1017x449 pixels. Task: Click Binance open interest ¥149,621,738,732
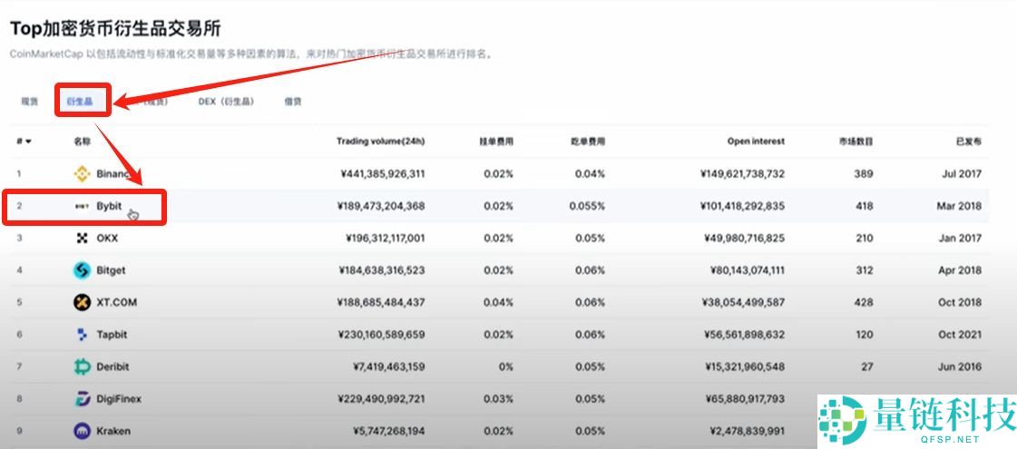tap(743, 174)
